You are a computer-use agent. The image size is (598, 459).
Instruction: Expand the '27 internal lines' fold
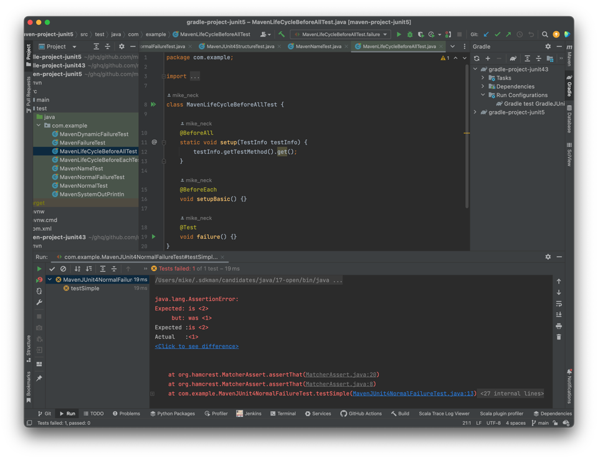coord(512,394)
